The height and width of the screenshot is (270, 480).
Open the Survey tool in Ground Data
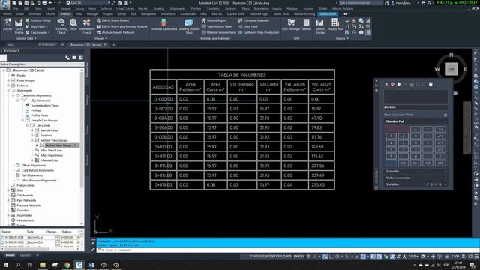coord(7,25)
